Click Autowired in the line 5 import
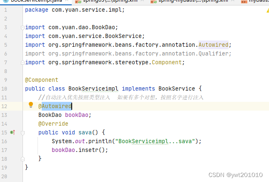This screenshot has width=269, height=182. [x=214, y=45]
